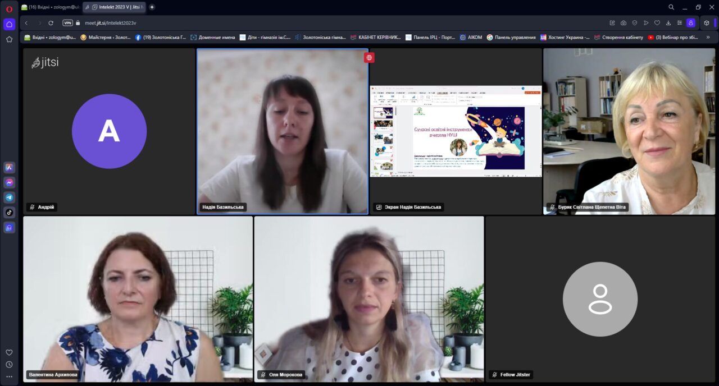Take a snapshot with camera icon
This screenshot has width=719, height=386.
[x=624, y=23]
